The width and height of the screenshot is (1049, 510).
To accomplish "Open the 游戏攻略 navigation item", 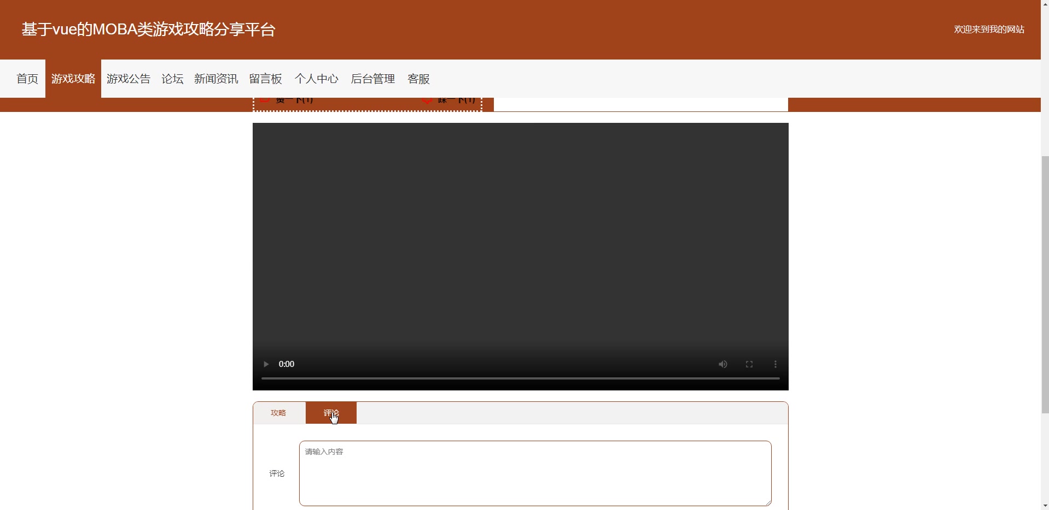I will [x=73, y=79].
